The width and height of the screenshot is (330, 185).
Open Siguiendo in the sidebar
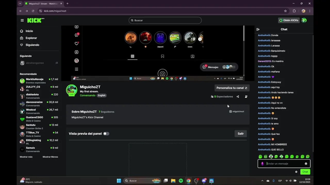(x=32, y=45)
